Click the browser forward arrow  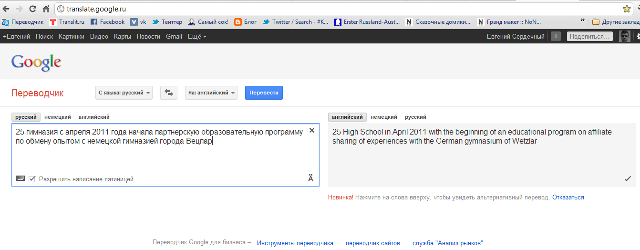[20, 9]
